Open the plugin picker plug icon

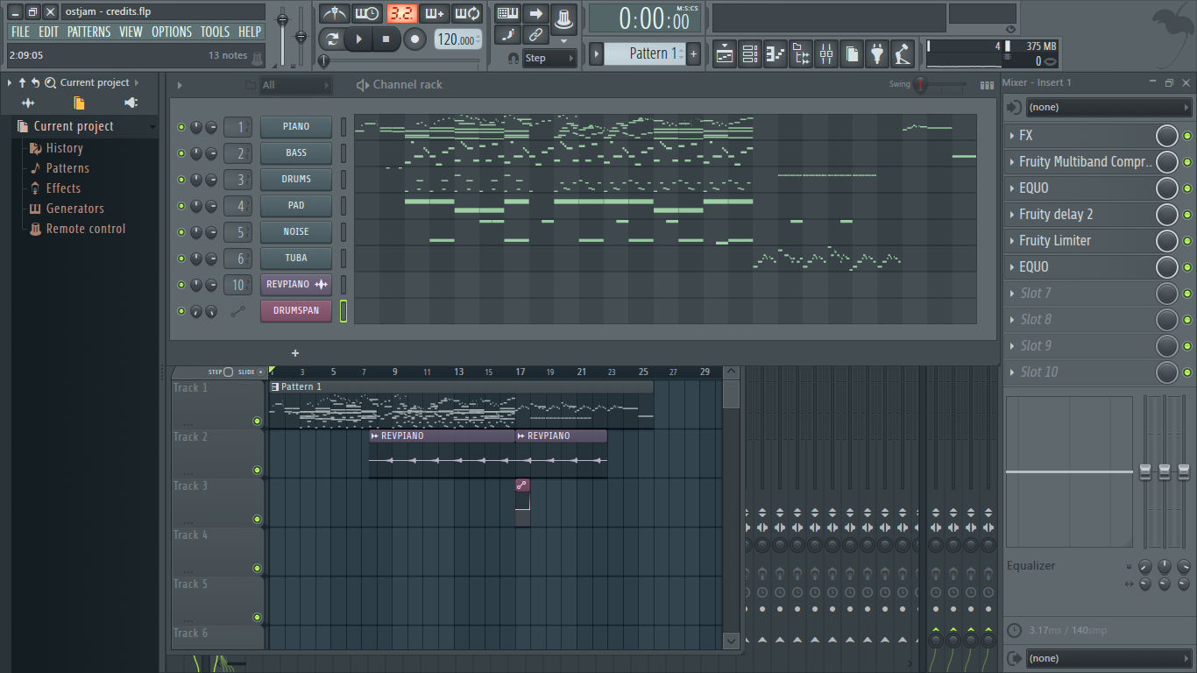pyautogui.click(x=877, y=54)
